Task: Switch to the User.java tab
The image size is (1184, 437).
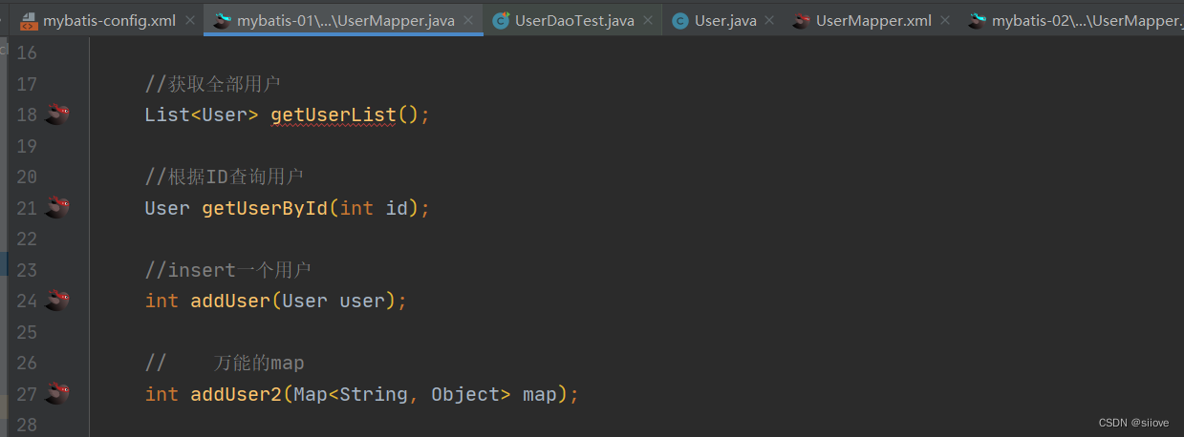Action: click(725, 20)
